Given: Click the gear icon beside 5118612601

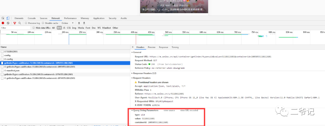Looking at the screenshot, I should coord(5,51).
